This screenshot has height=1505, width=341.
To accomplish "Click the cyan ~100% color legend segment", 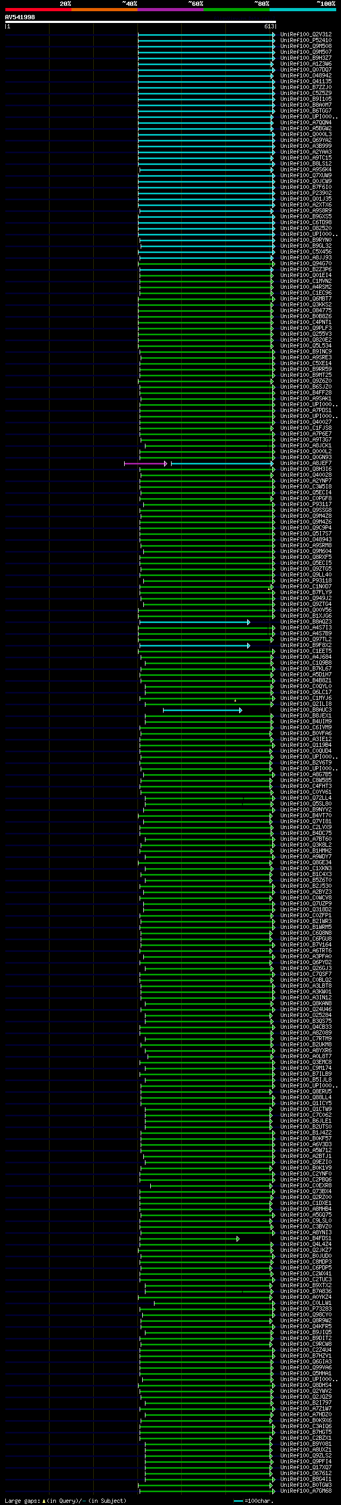I will [302, 10].
